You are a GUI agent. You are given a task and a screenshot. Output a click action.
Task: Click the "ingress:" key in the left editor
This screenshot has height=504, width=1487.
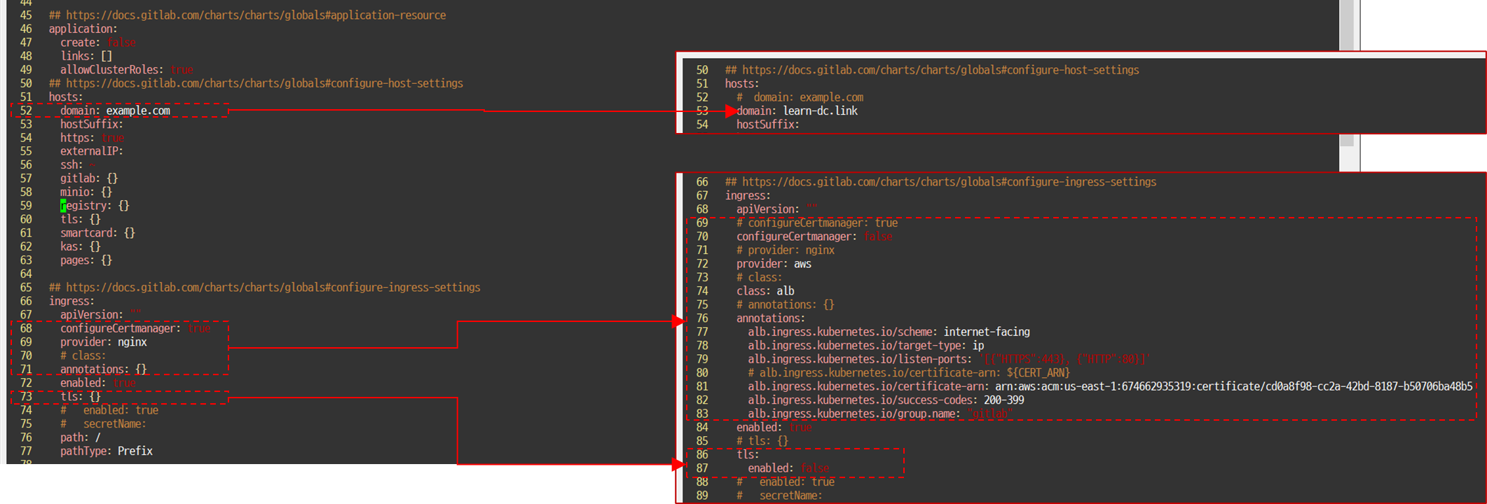(x=71, y=301)
